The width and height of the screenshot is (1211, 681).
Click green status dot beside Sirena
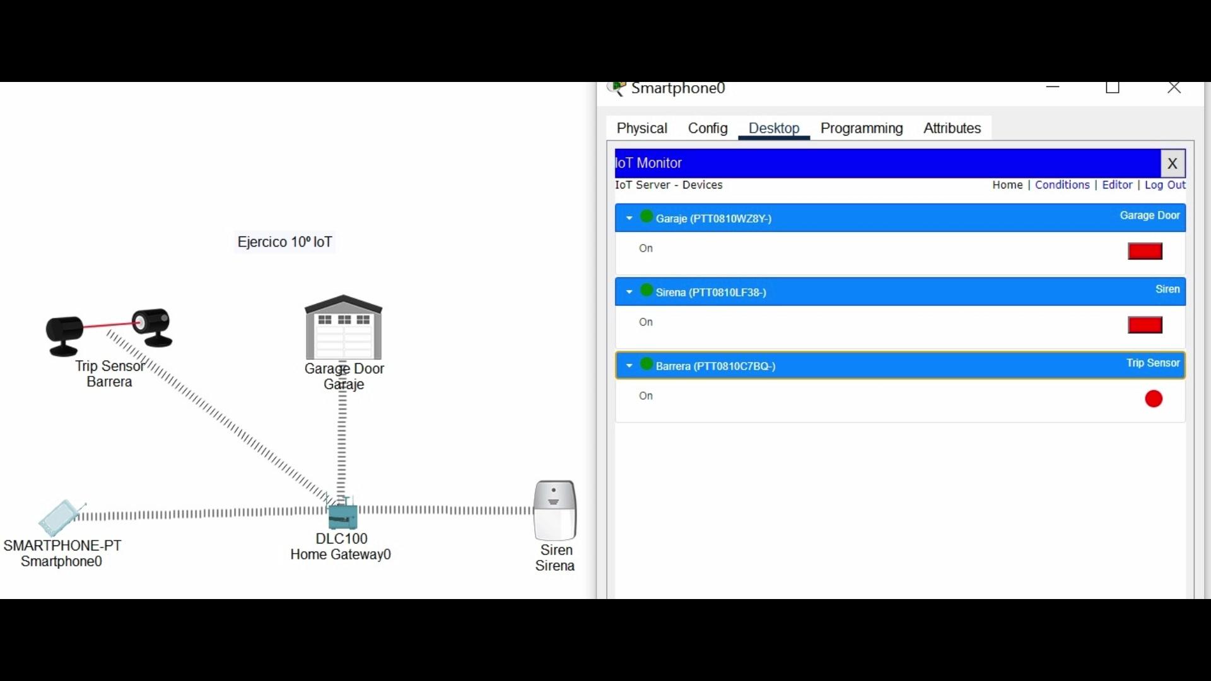click(x=646, y=291)
